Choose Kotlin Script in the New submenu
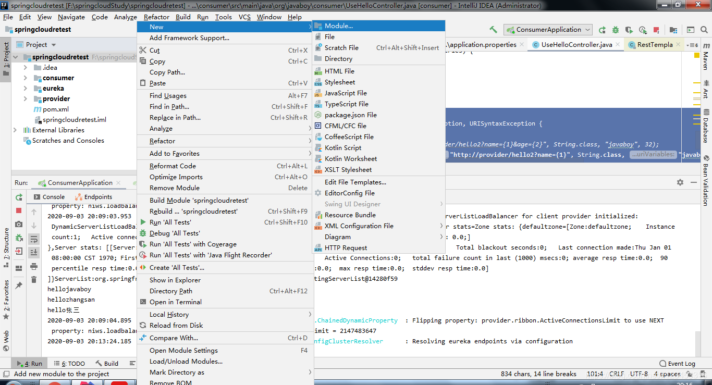This screenshot has width=712, height=385. click(x=379, y=148)
